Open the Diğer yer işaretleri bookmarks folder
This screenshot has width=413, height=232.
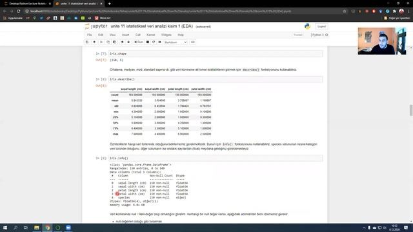(x=397, y=18)
